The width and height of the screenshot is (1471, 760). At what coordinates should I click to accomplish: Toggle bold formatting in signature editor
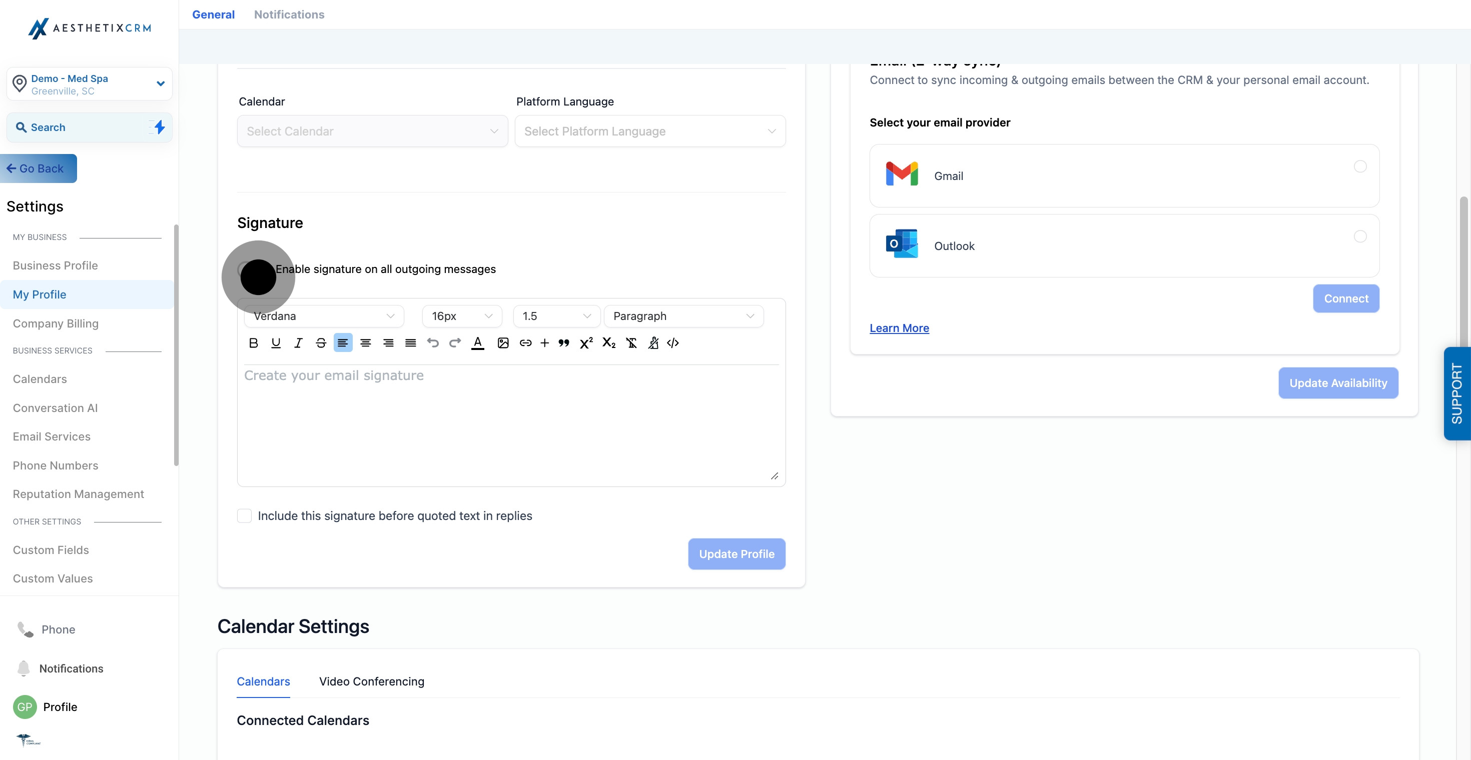pyautogui.click(x=254, y=343)
